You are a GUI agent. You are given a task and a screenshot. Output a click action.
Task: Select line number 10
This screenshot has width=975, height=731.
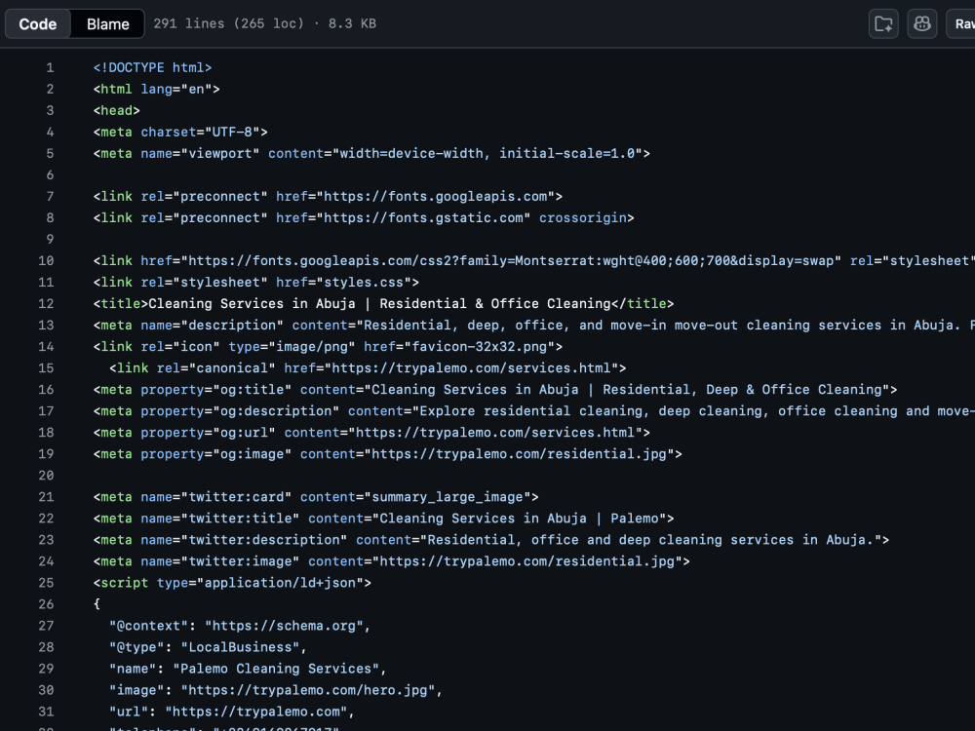coord(46,260)
